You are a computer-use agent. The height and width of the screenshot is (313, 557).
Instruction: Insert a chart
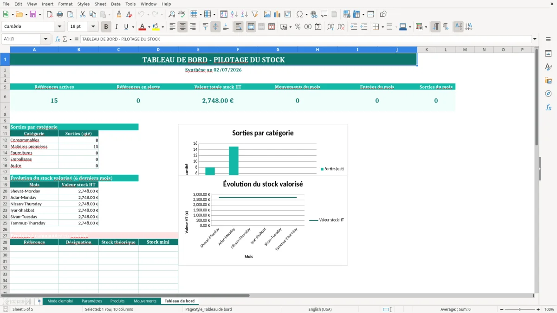tap(278, 14)
